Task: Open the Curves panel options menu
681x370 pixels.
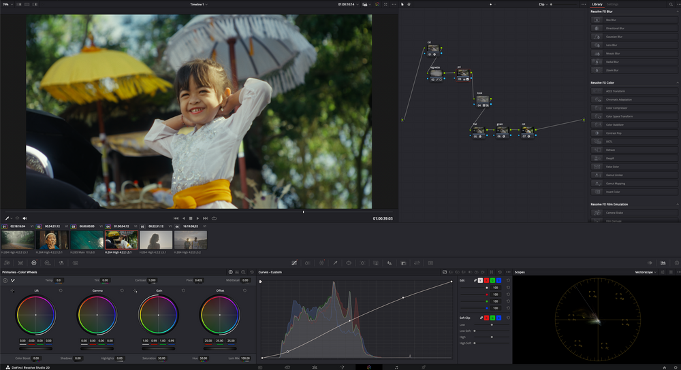Action: coord(508,272)
